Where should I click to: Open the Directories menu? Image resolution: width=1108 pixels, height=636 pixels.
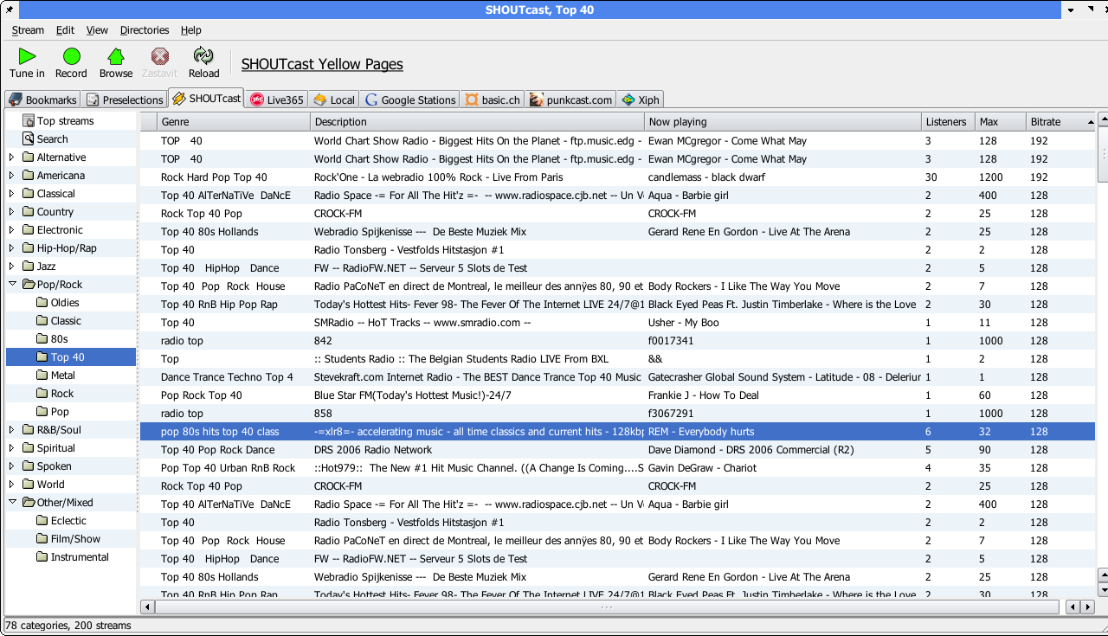[145, 30]
